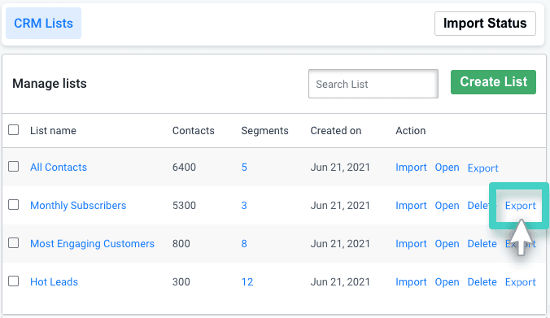This screenshot has height=318, width=550.
Task: Click the Manage lists heading
Action: [x=50, y=84]
